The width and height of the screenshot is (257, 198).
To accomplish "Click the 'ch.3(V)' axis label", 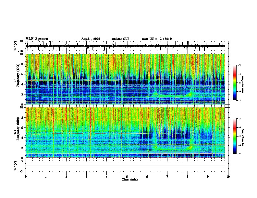I will (16, 166).
